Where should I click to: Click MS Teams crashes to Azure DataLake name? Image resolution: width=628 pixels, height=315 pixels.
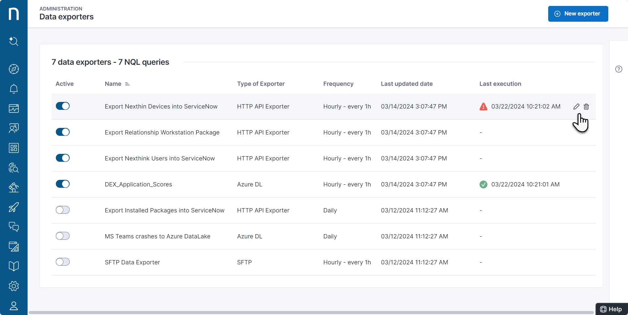(x=158, y=236)
